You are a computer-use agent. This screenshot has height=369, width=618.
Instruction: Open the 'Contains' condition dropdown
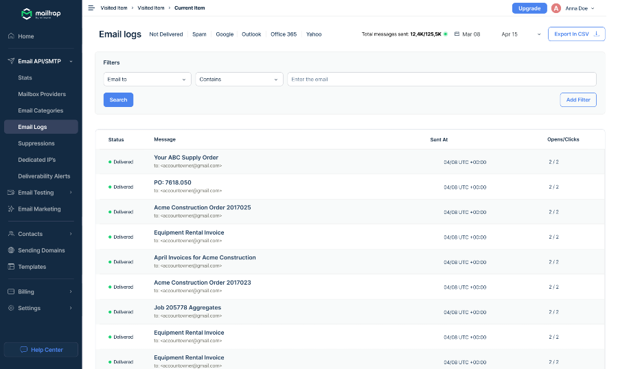(239, 80)
